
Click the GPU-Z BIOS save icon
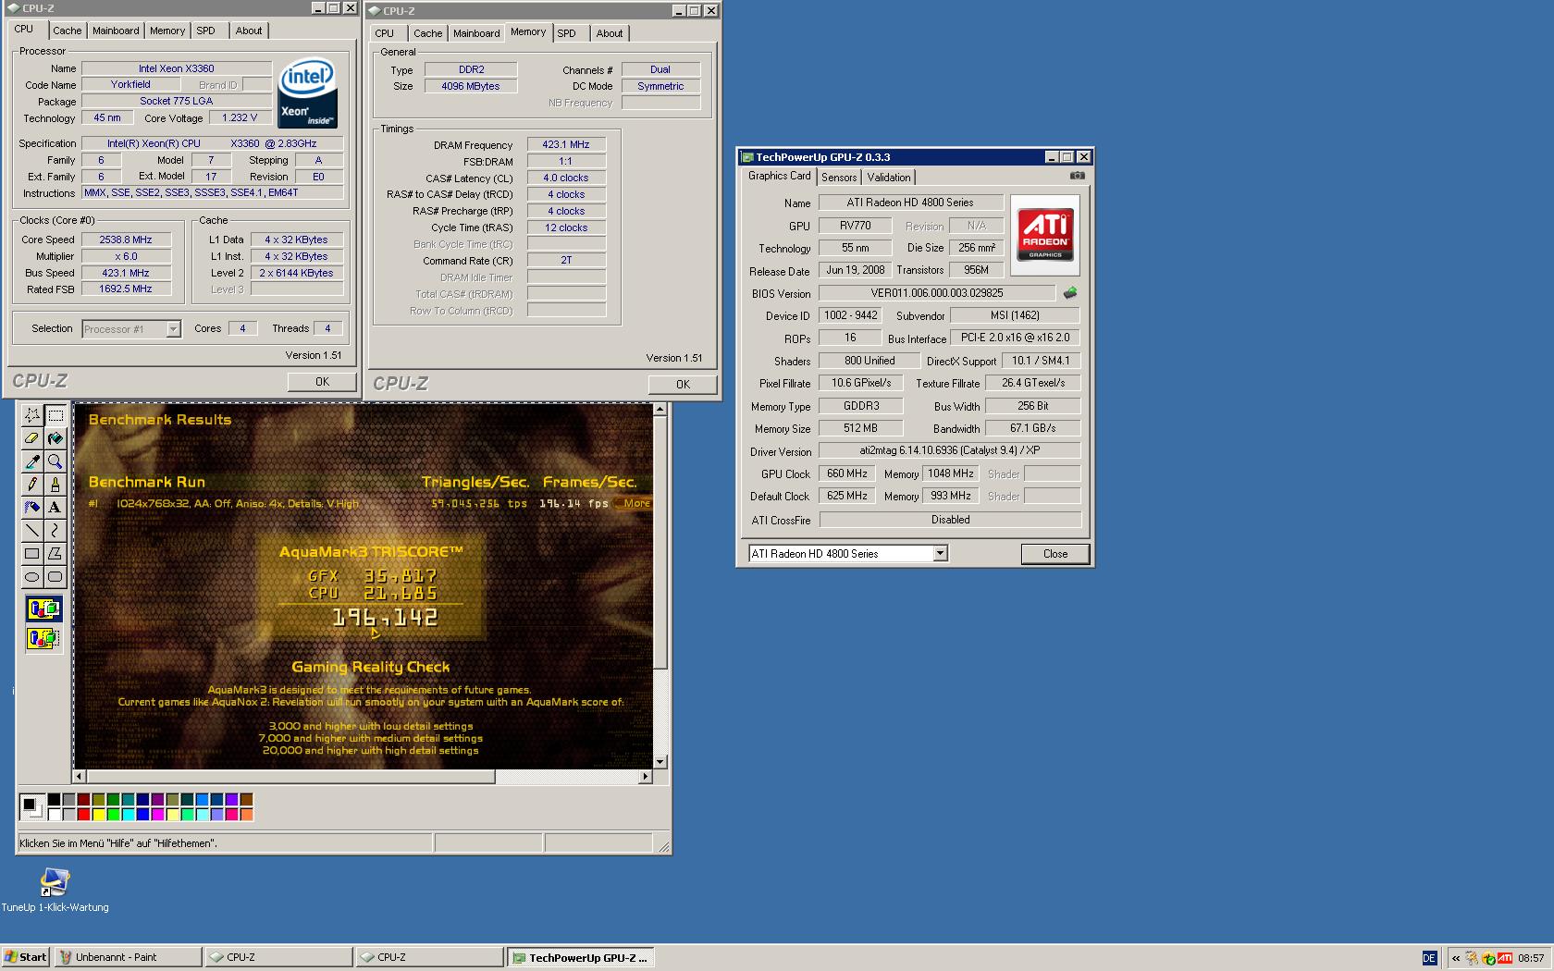coord(1070,293)
